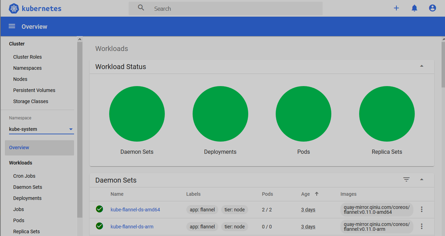Image resolution: width=445 pixels, height=236 pixels.
Task: Click the Pods column header
Action: point(267,194)
